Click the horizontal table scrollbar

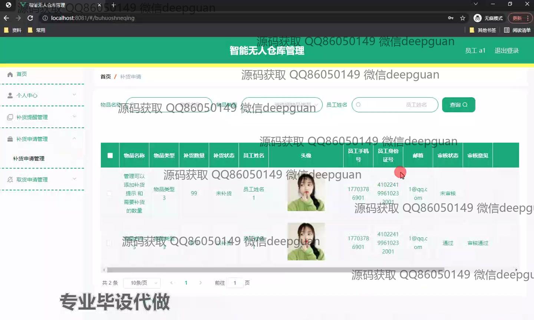pos(275,270)
